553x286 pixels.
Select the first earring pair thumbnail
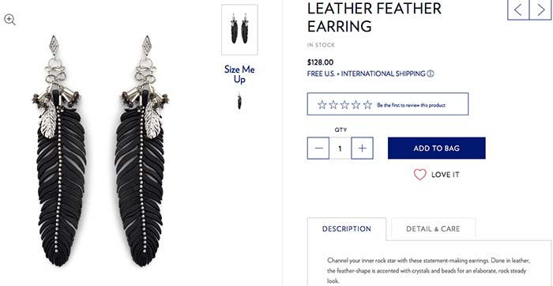[239, 29]
